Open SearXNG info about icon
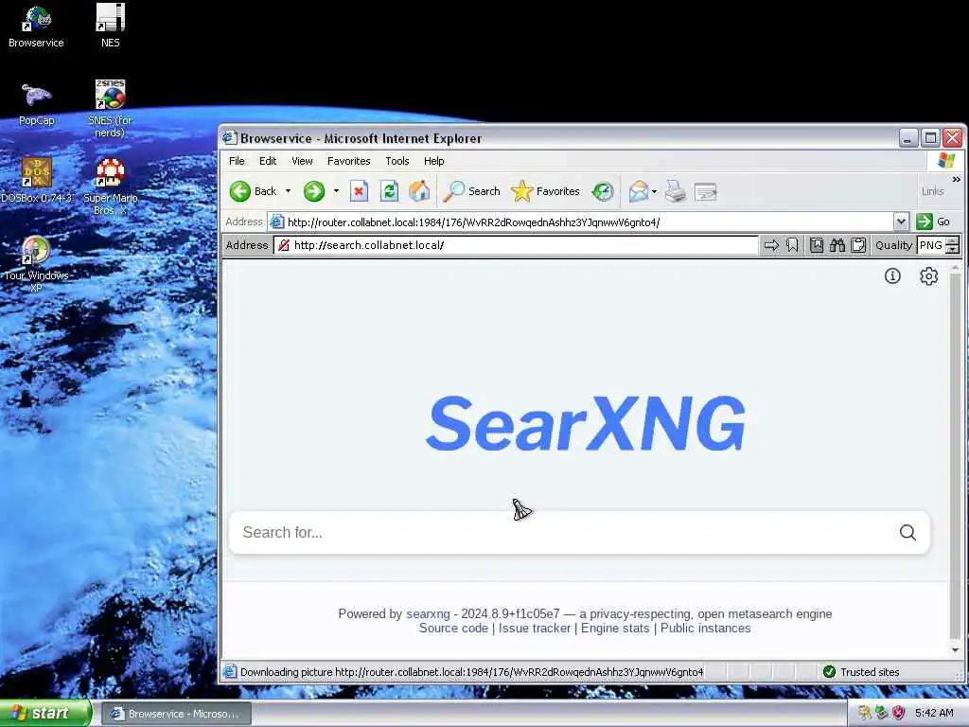The height and width of the screenshot is (727, 969). tap(892, 275)
